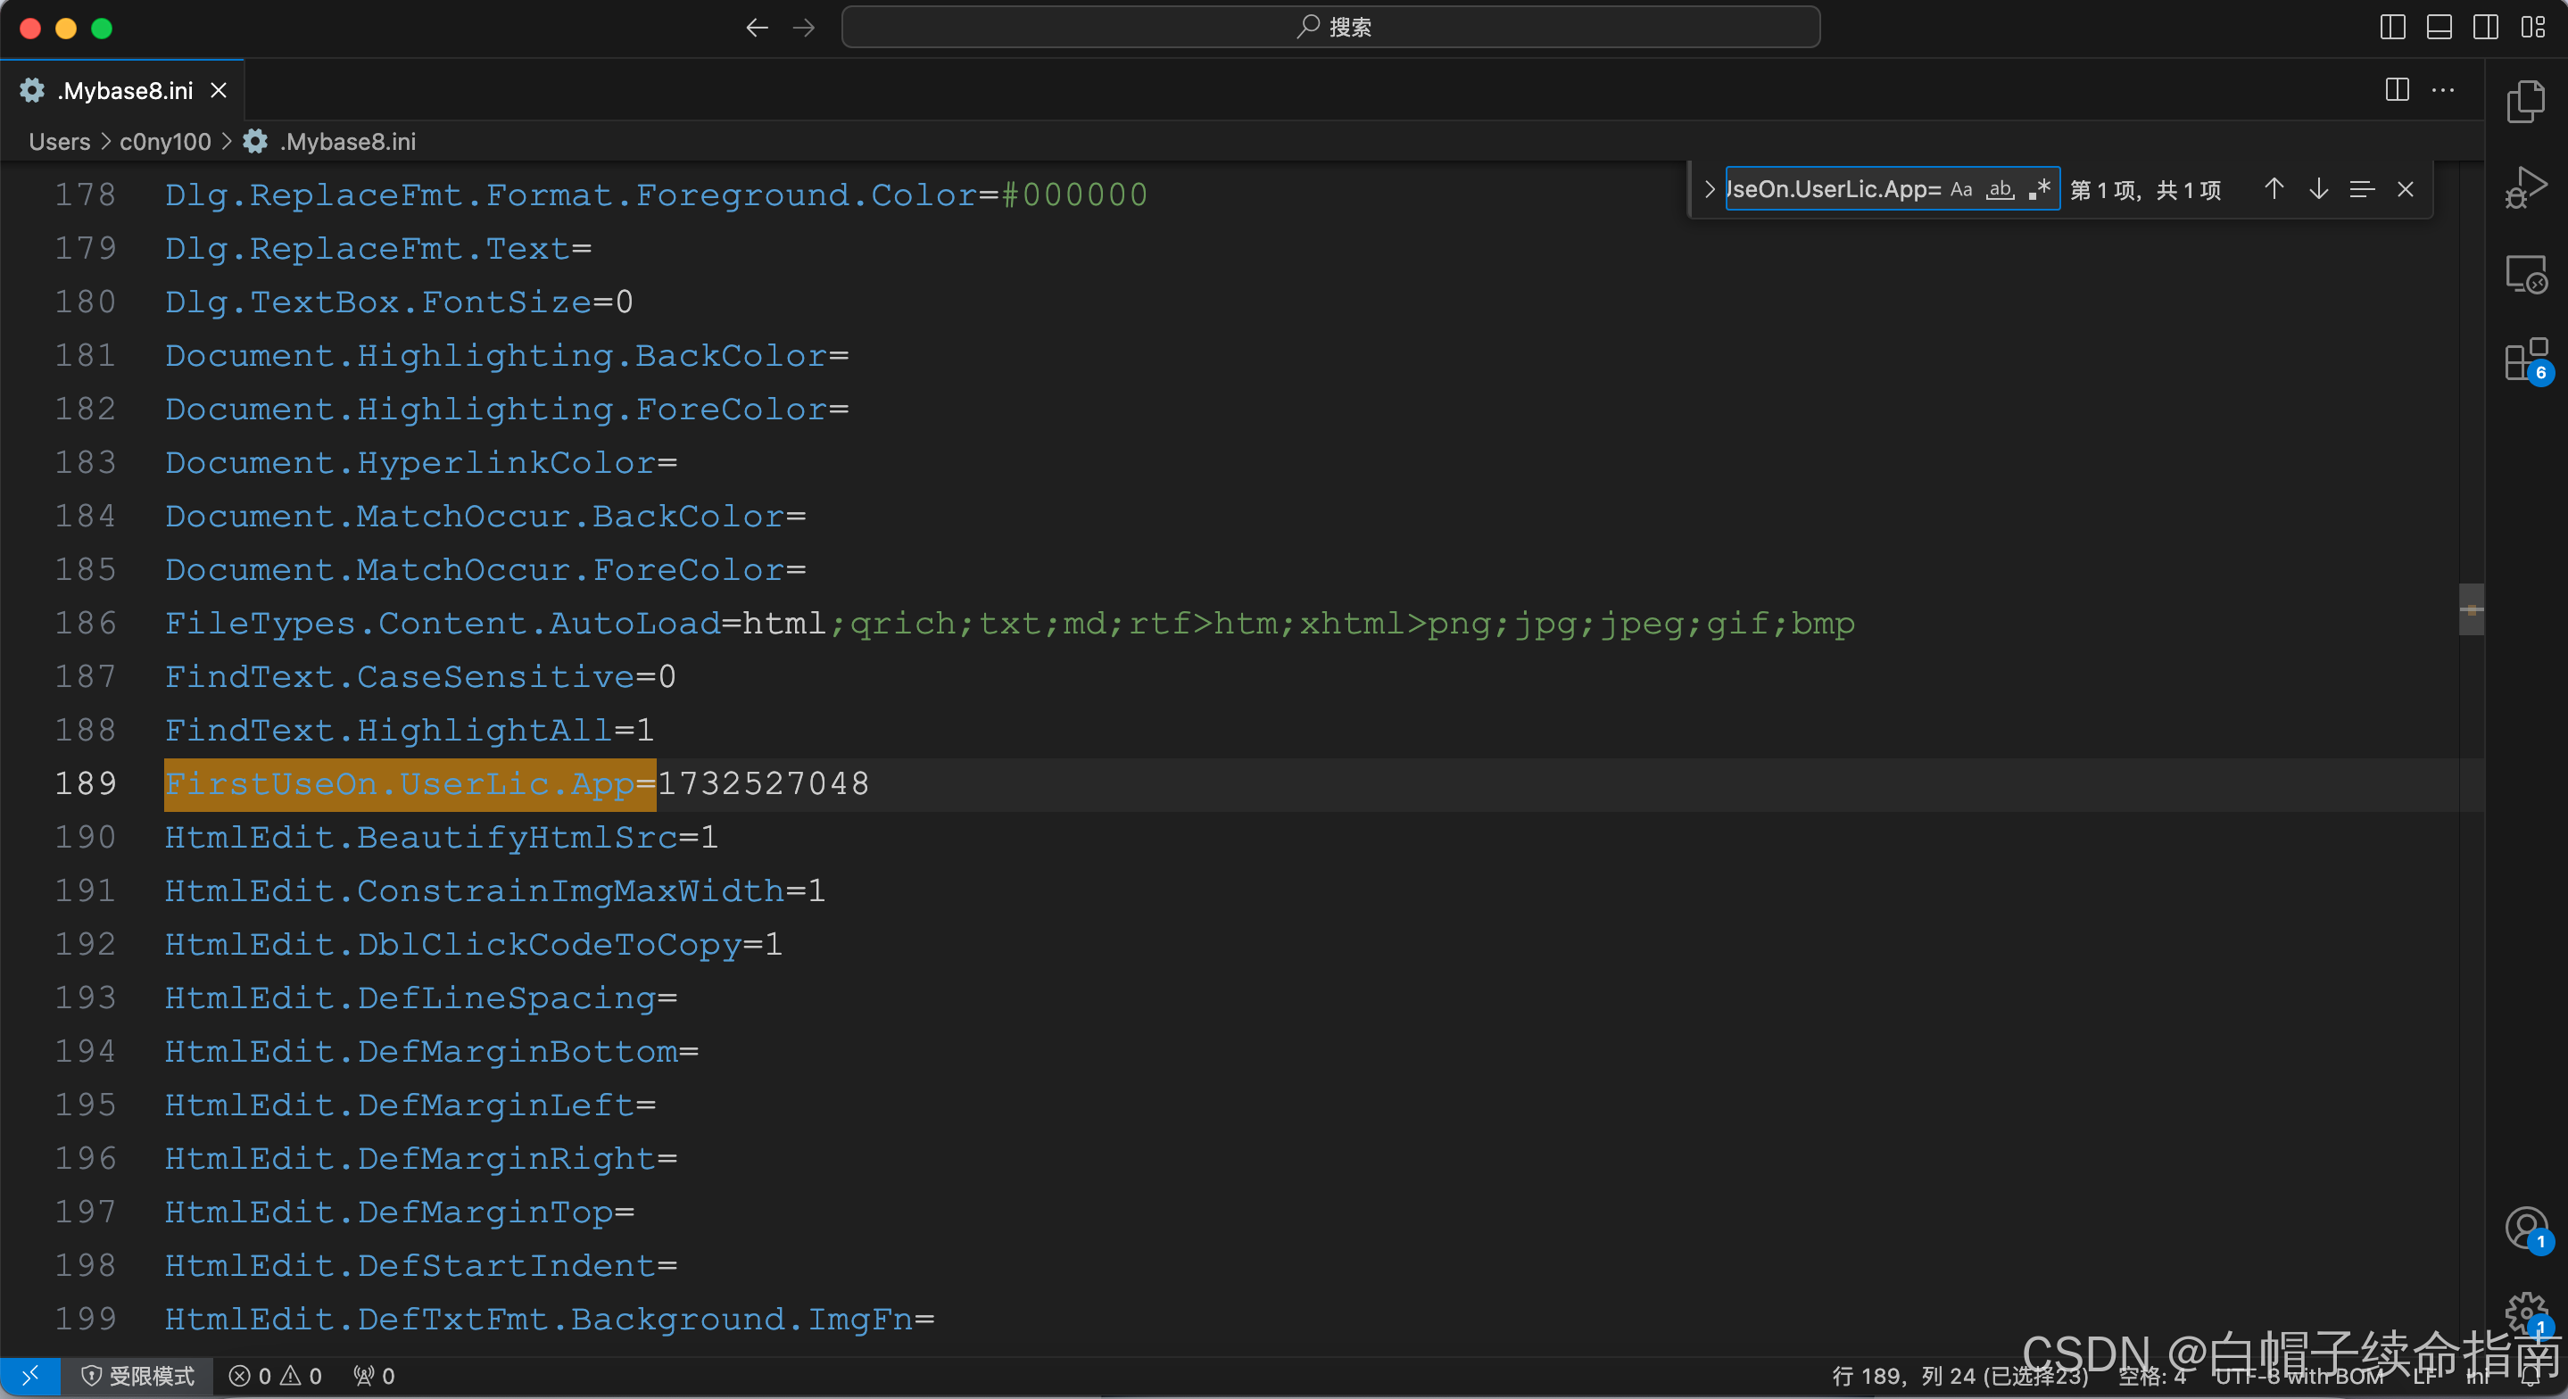This screenshot has height=1399, width=2568.
Task: Open the Remote Explorer view
Action: click(x=2526, y=273)
